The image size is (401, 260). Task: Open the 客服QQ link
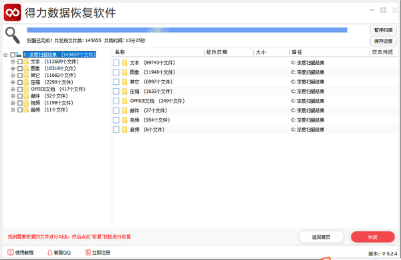coord(59,253)
